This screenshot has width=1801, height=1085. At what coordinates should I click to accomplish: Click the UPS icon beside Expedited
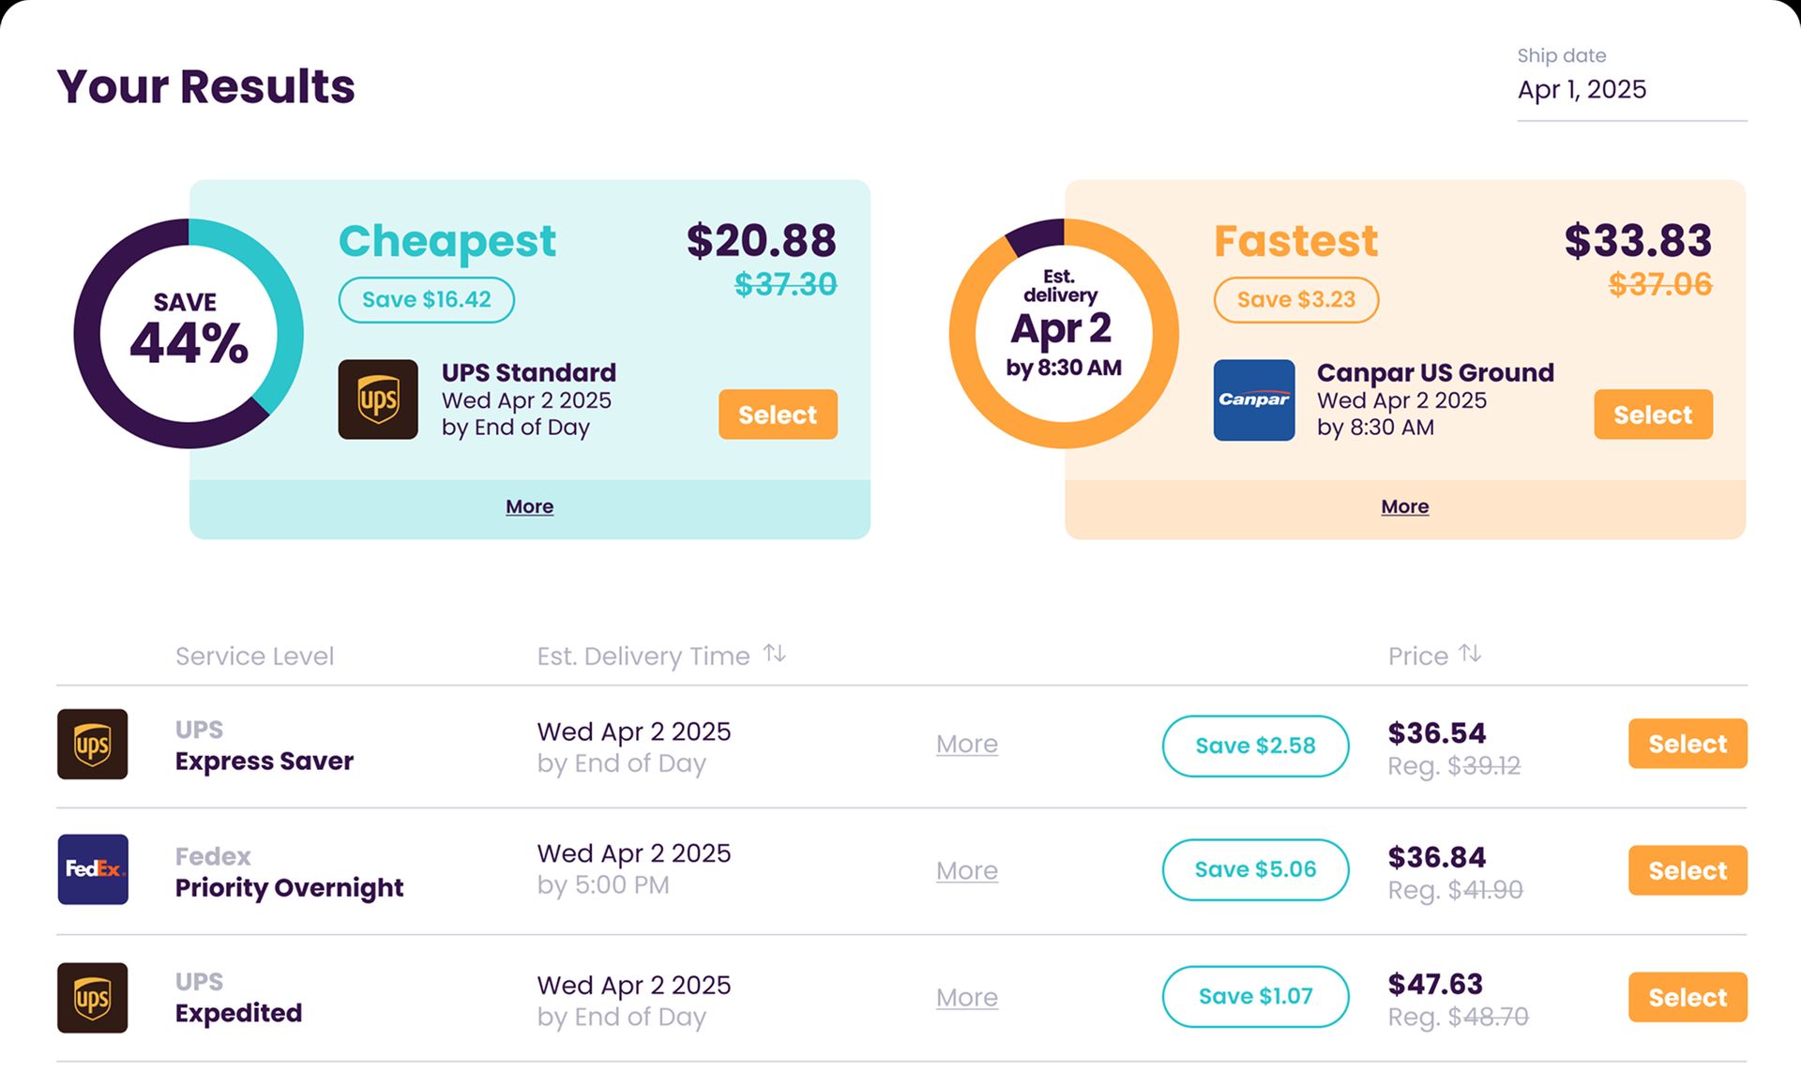coord(92,998)
